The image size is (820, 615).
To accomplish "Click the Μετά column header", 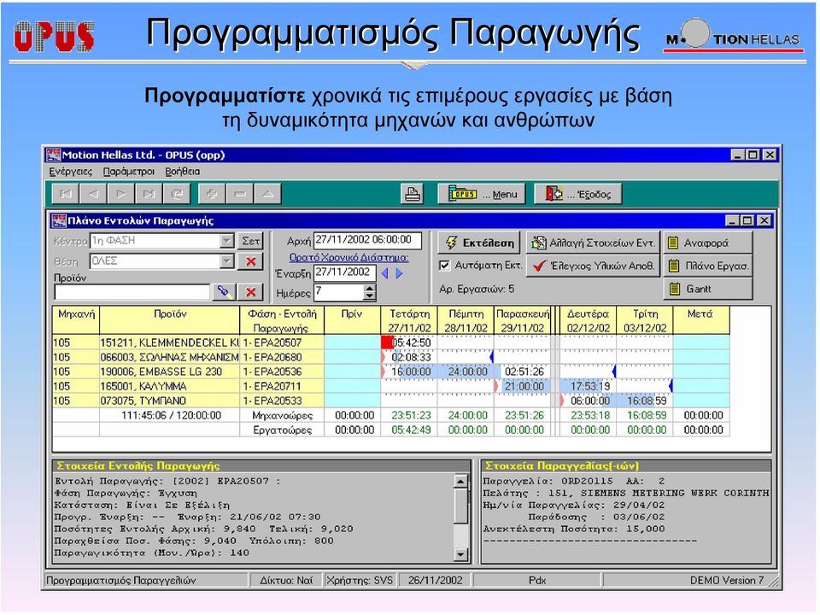I will click(700, 320).
